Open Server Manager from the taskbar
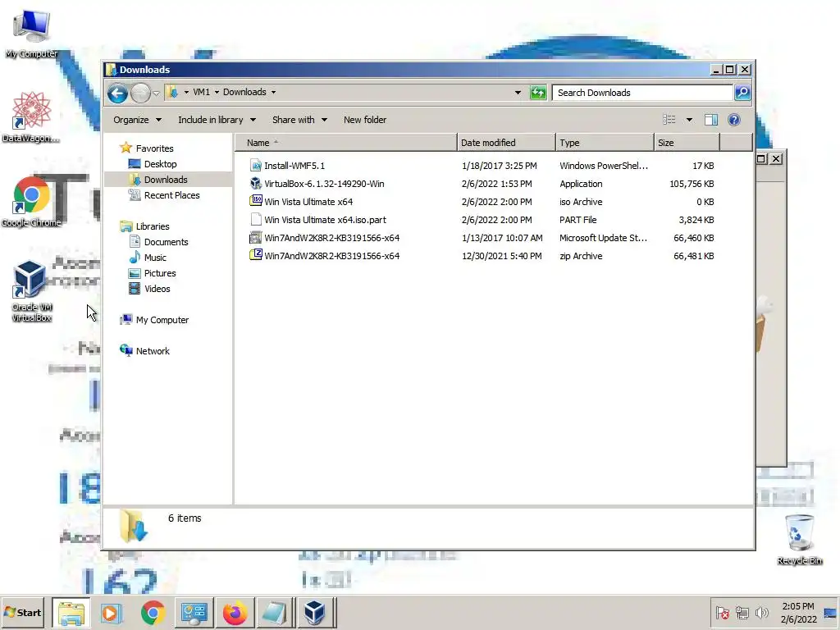 [x=194, y=613]
